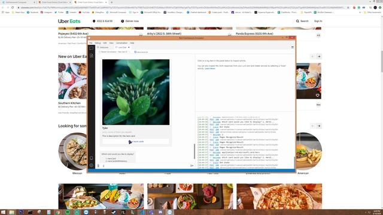The width and height of the screenshot is (383, 215).
Task: Open settings gear in Emulator sidebar
Action: point(92,165)
